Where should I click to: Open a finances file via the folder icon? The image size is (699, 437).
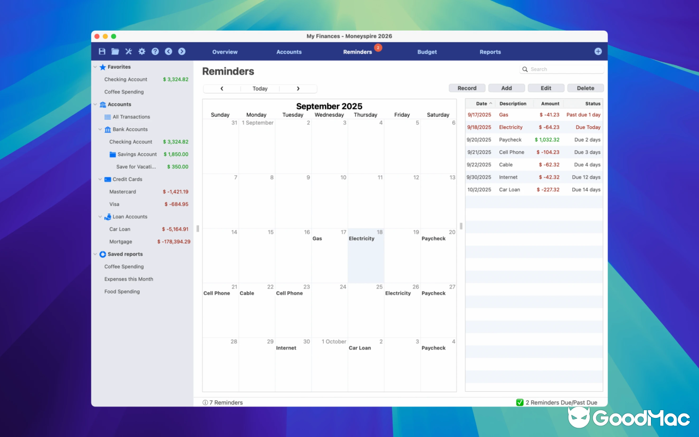115,51
